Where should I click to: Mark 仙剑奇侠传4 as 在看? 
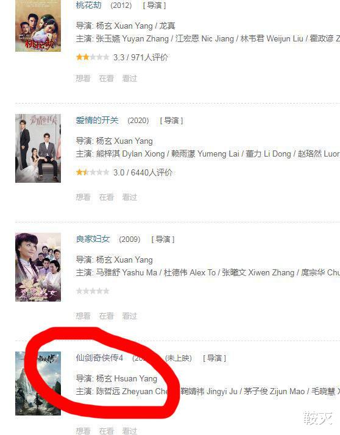pos(106,431)
